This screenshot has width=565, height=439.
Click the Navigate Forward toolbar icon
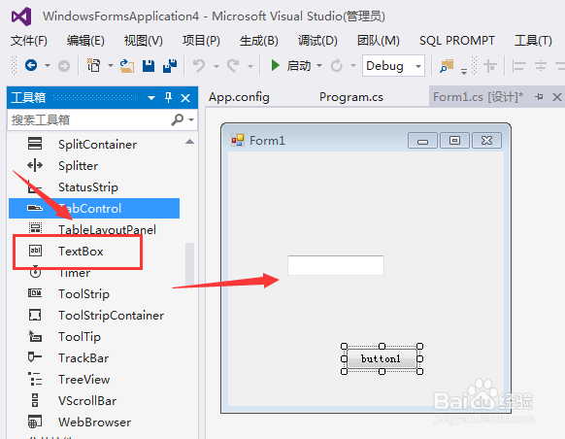coord(64,66)
